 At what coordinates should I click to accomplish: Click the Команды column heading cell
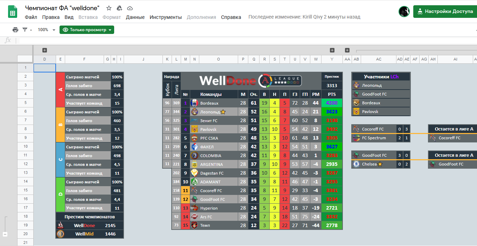click(211, 94)
